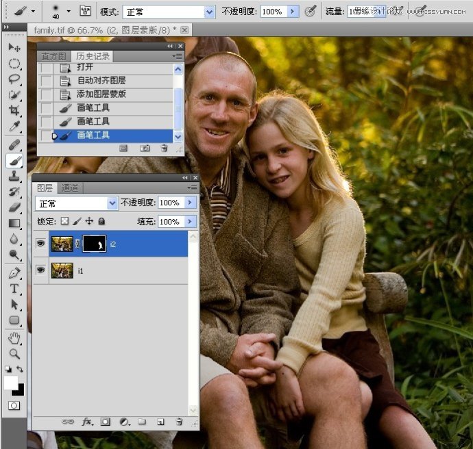This screenshot has height=449, width=473.
Task: Select the Rounded Rectangle shape tool
Action: (x=14, y=320)
